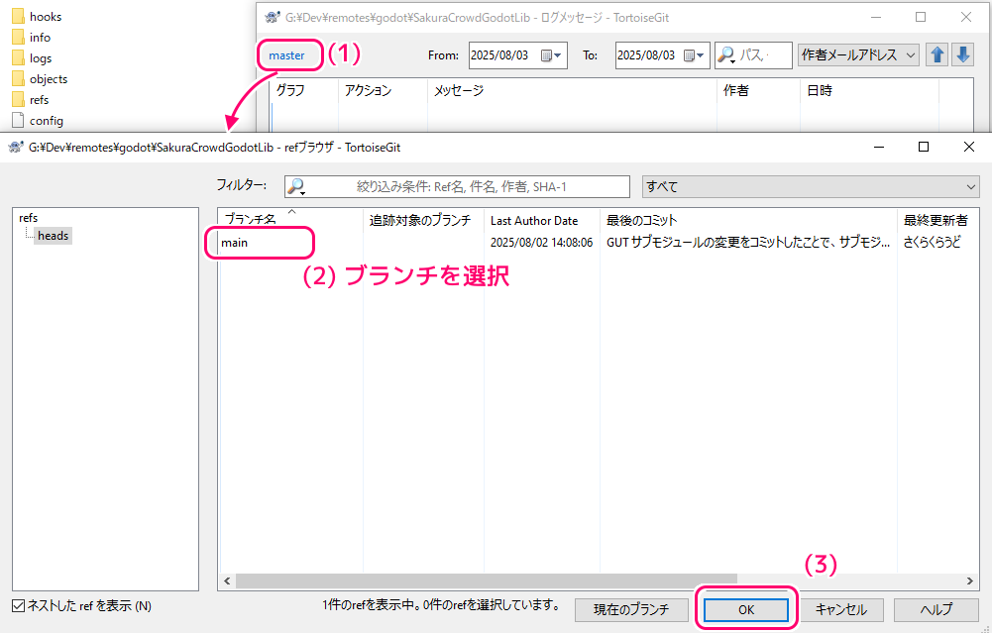Toggle 'ネストした ref を表示' checkbox

click(x=18, y=605)
